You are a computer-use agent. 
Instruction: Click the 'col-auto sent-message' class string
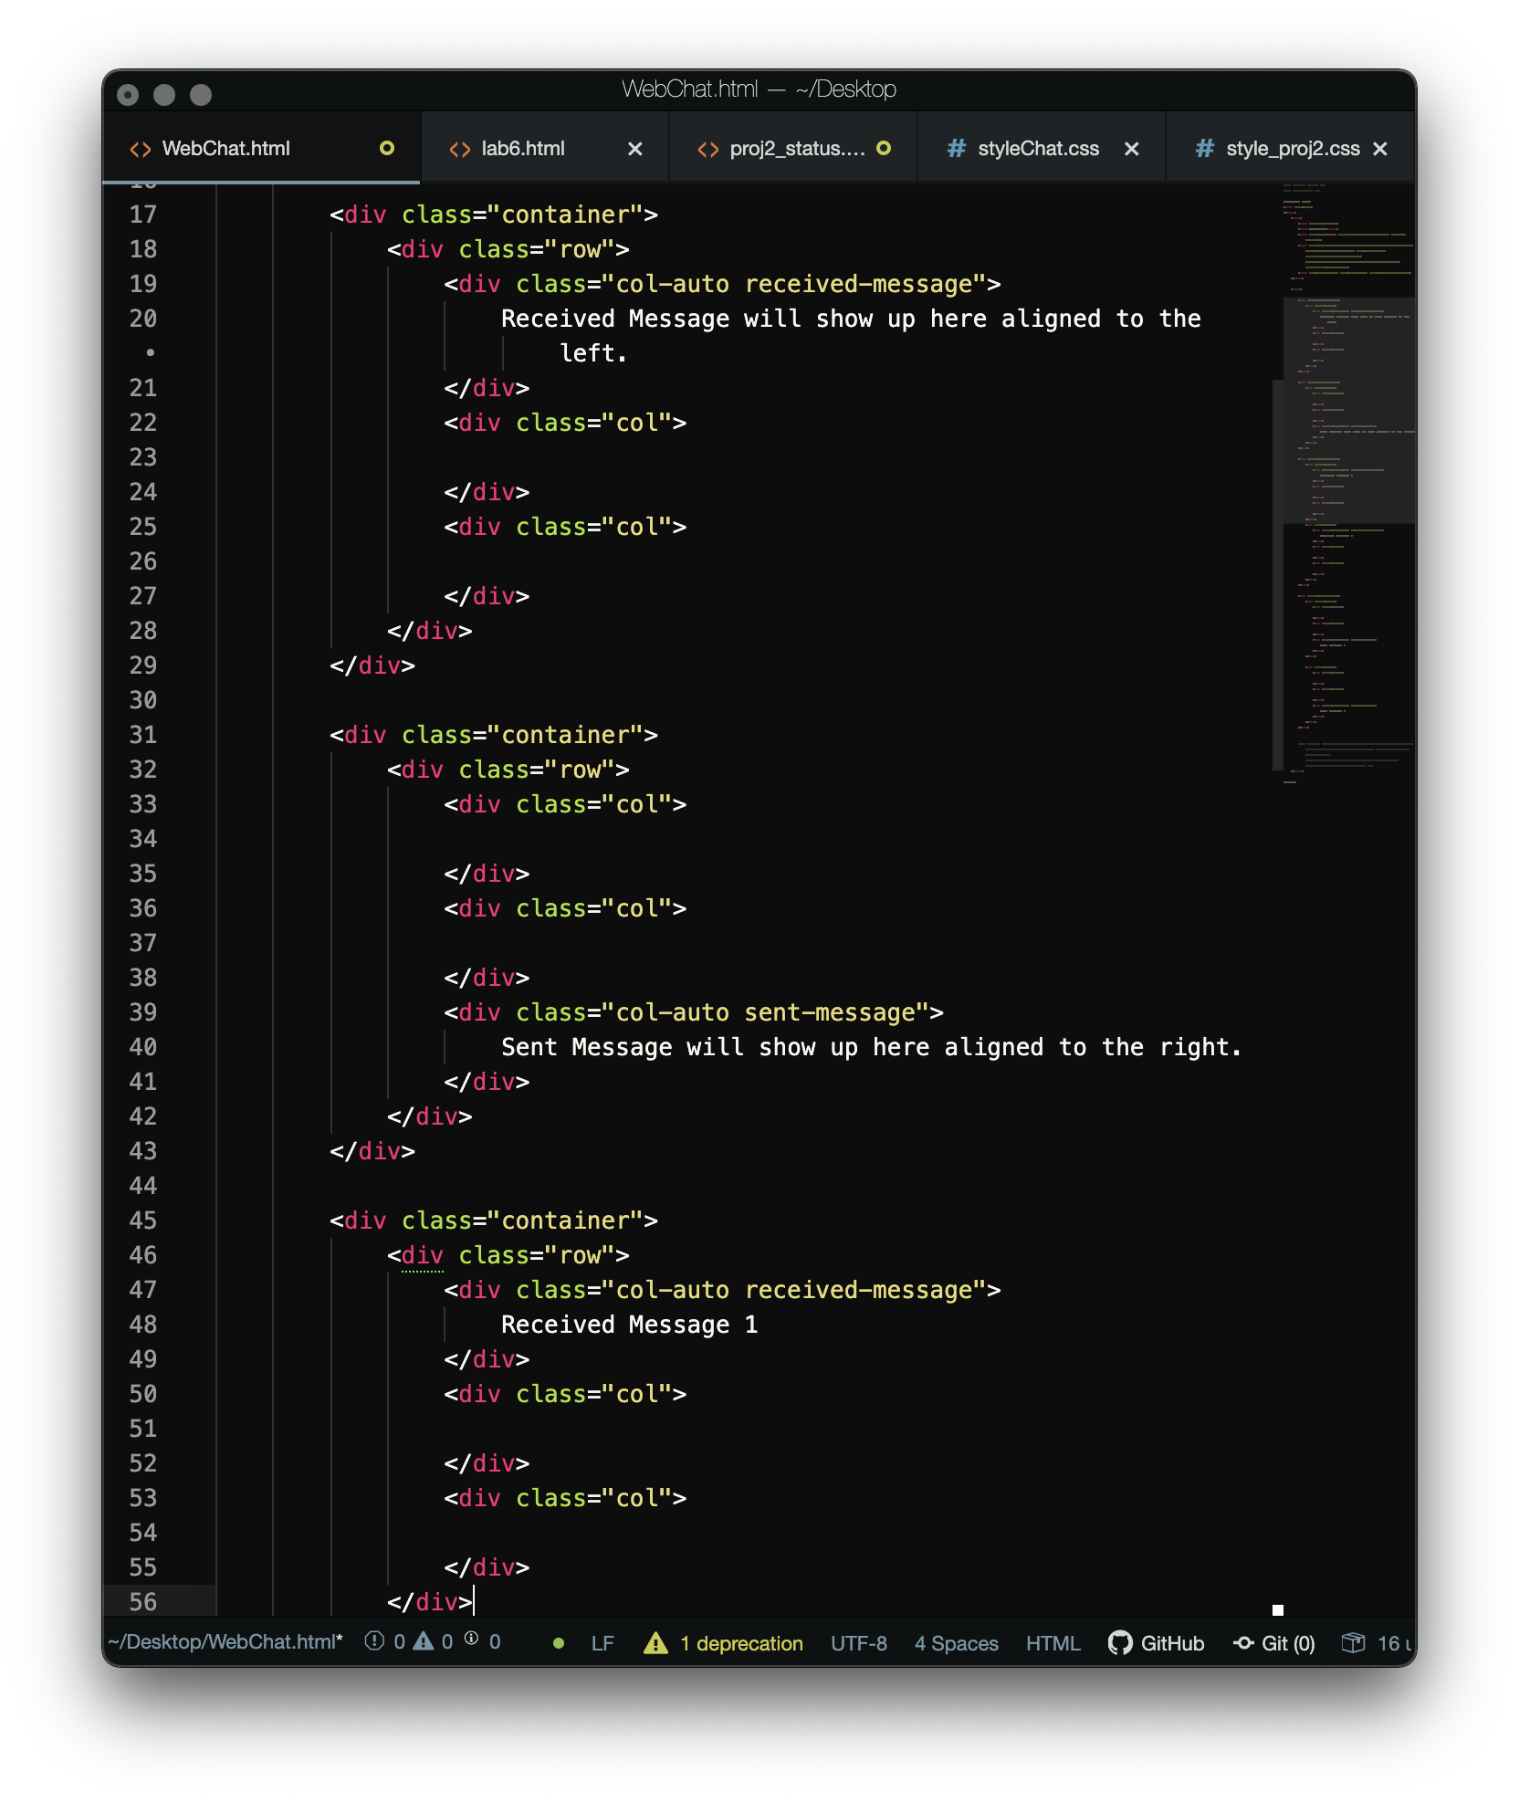coord(766,1012)
